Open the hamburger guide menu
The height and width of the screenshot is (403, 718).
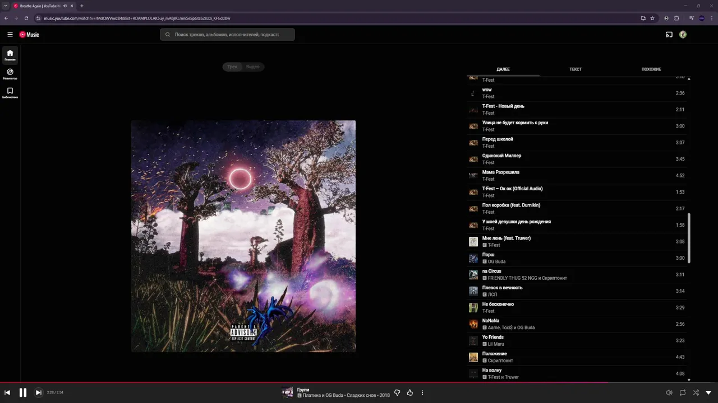click(10, 35)
